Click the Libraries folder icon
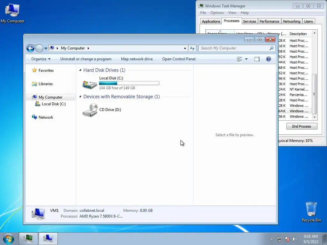The image size is (327, 245). coord(34,84)
